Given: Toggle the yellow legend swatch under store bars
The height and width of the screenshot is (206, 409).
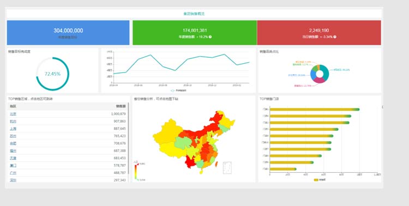Looking at the screenshot, I should point(316,180).
